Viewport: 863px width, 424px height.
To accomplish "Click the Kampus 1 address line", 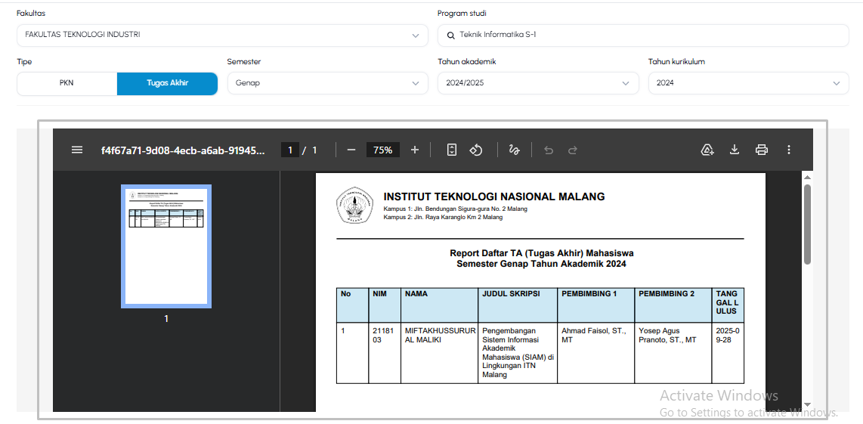I will tap(455, 209).
